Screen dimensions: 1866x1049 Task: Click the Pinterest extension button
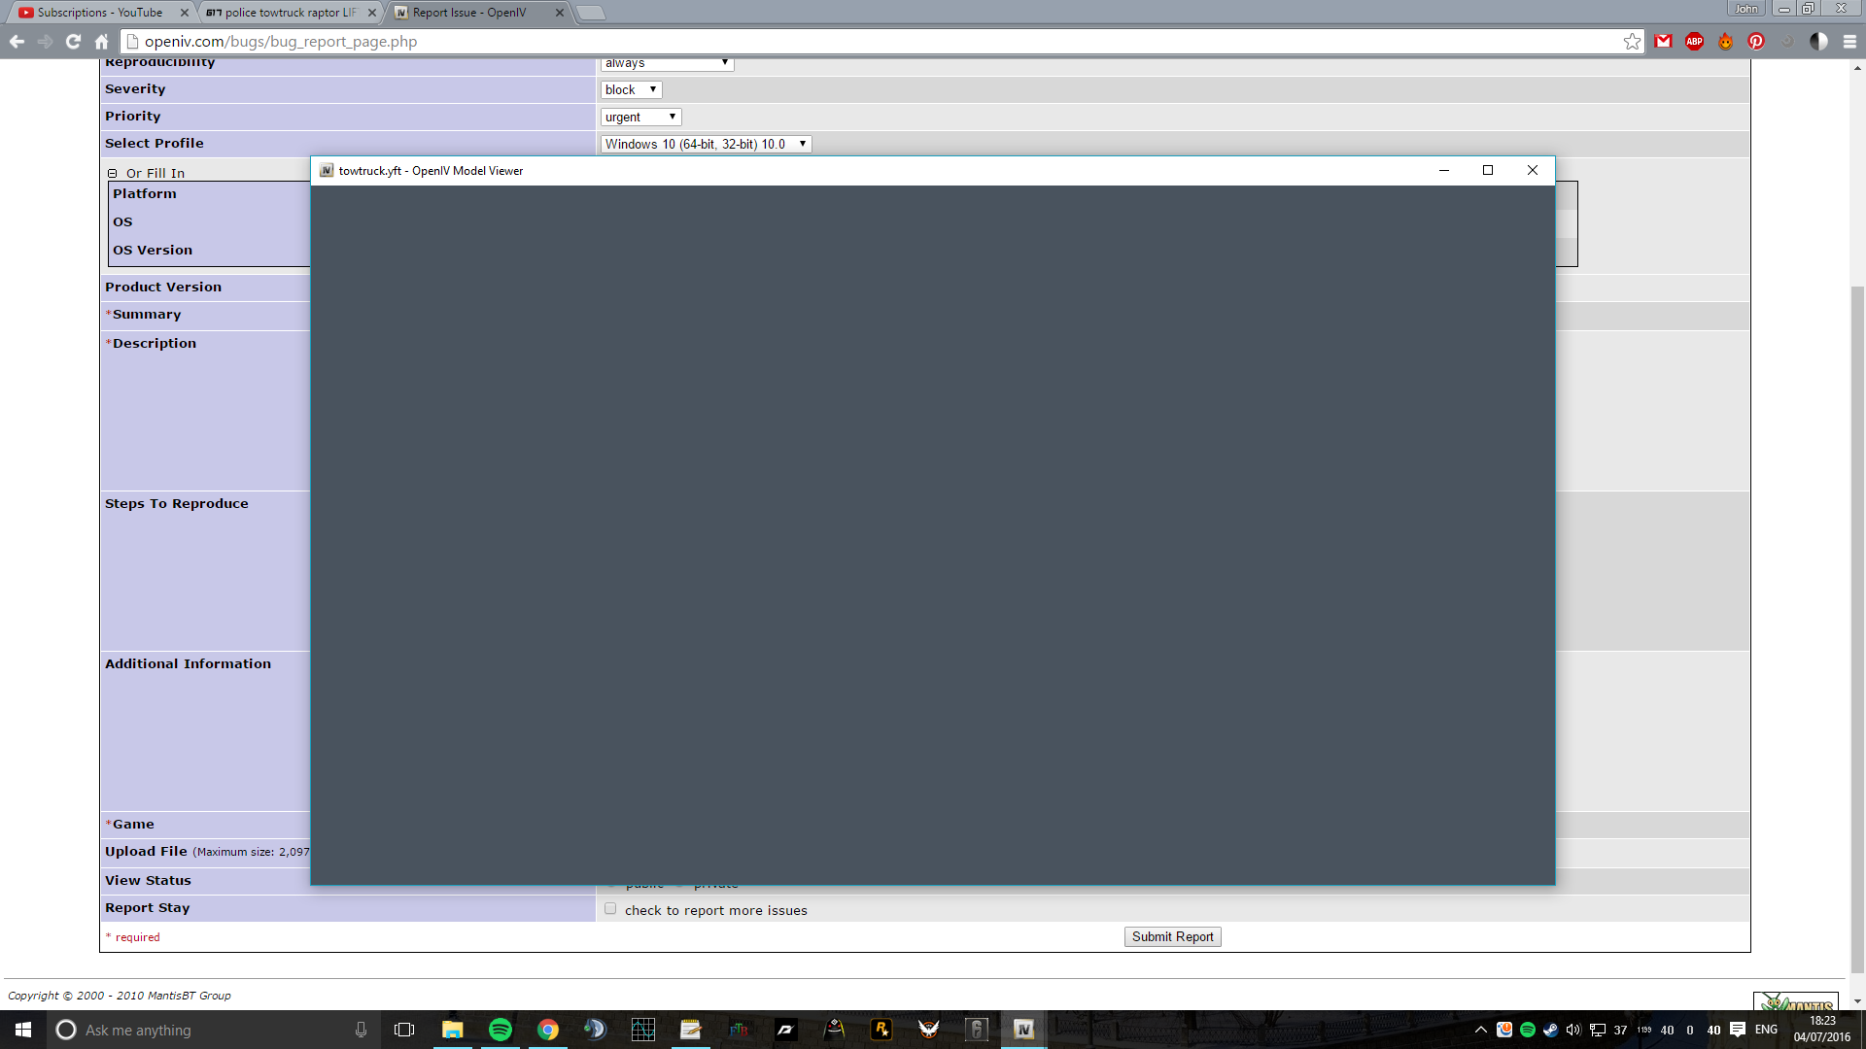tap(1755, 41)
